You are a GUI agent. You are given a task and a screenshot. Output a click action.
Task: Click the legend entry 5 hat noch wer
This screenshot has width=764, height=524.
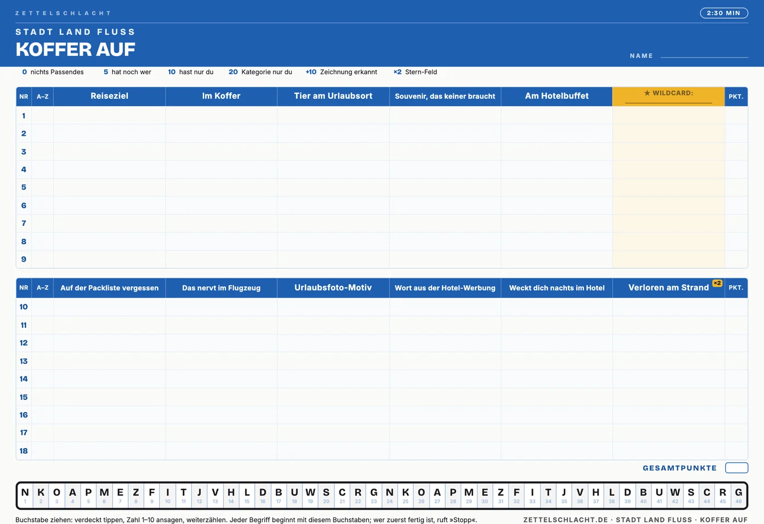click(127, 72)
